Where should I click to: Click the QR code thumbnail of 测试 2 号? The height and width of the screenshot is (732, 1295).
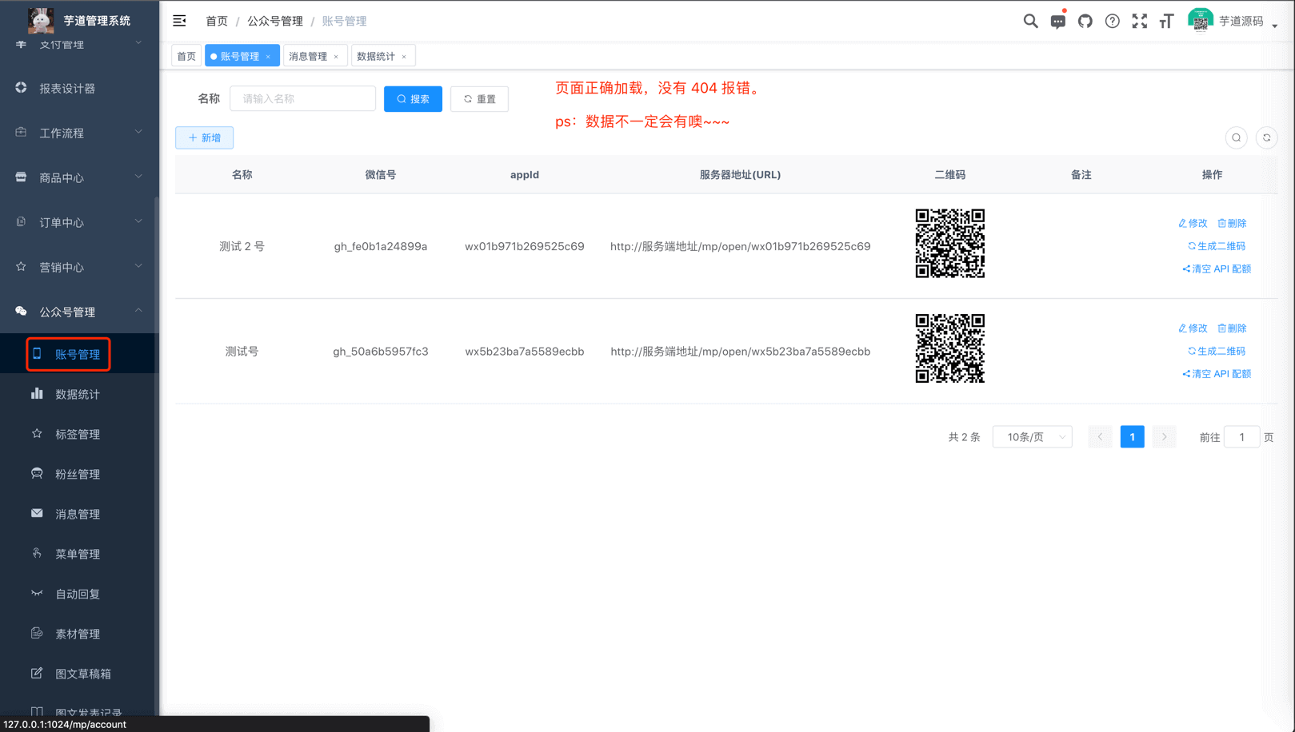949,244
